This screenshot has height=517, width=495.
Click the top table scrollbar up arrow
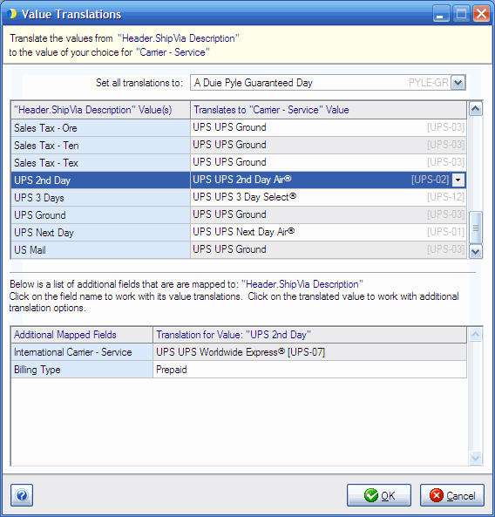tap(475, 109)
